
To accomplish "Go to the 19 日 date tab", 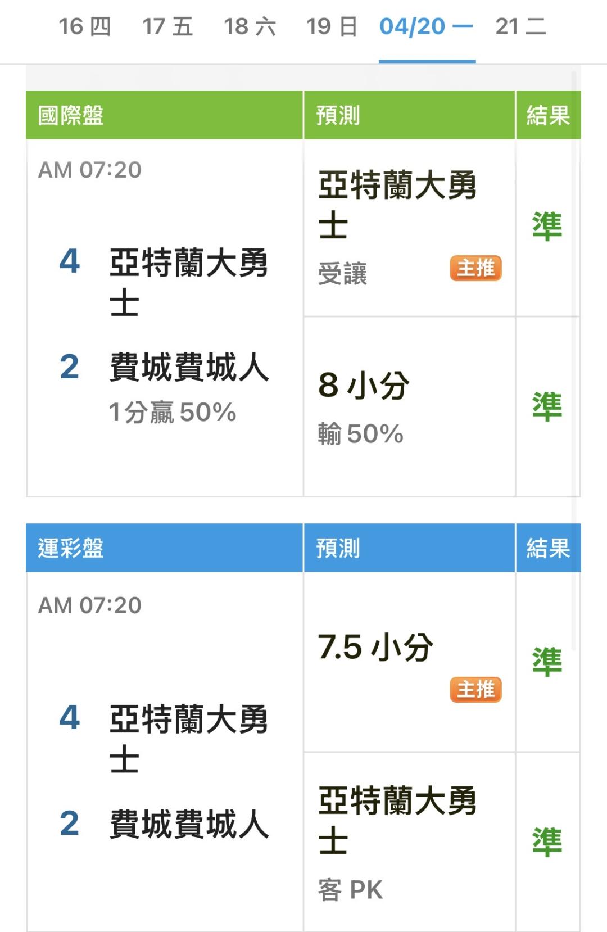I will [x=332, y=26].
